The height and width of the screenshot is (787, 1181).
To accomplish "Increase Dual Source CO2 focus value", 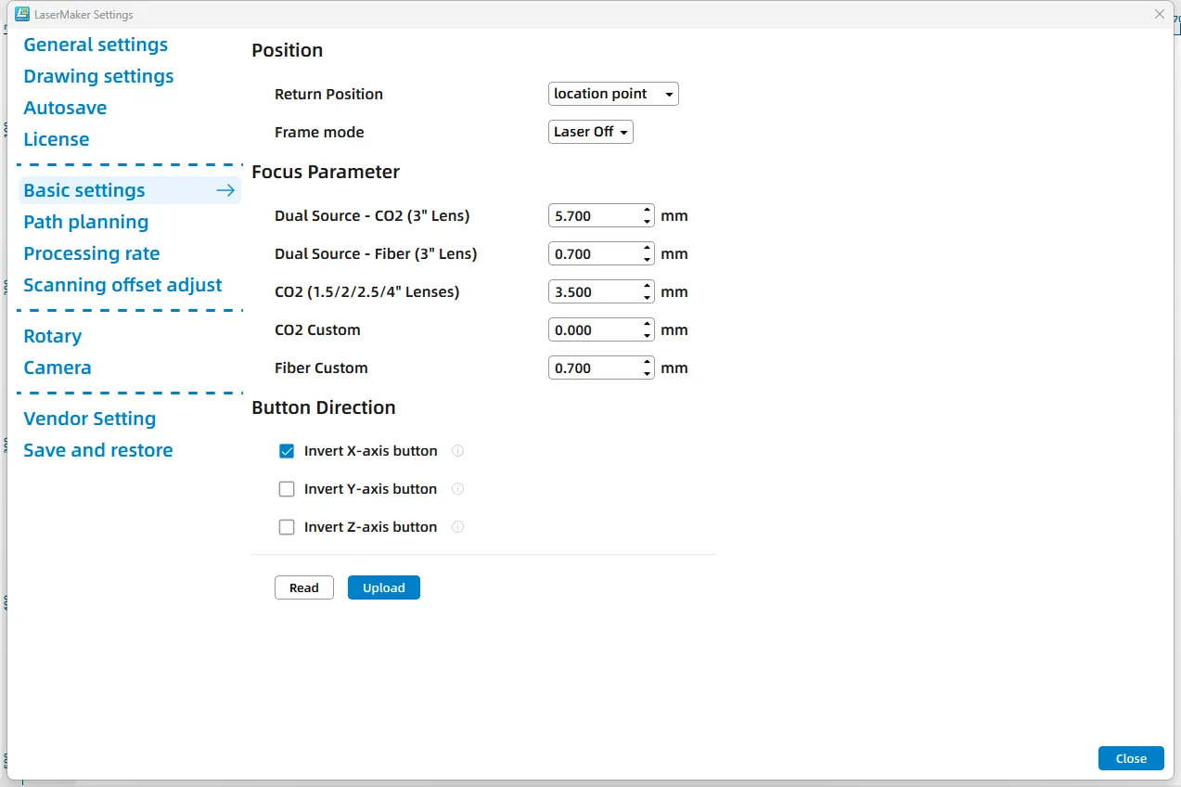I will (x=647, y=211).
